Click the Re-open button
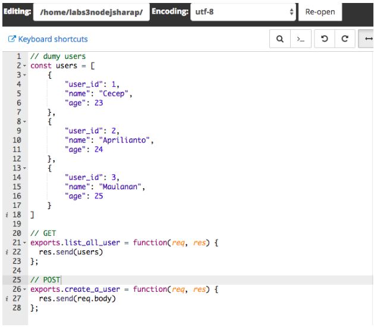Screen dimensions: 374x327 tap(322, 11)
